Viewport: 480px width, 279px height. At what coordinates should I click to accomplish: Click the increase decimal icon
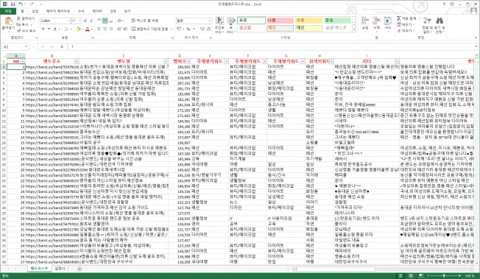pyautogui.click(x=202, y=29)
